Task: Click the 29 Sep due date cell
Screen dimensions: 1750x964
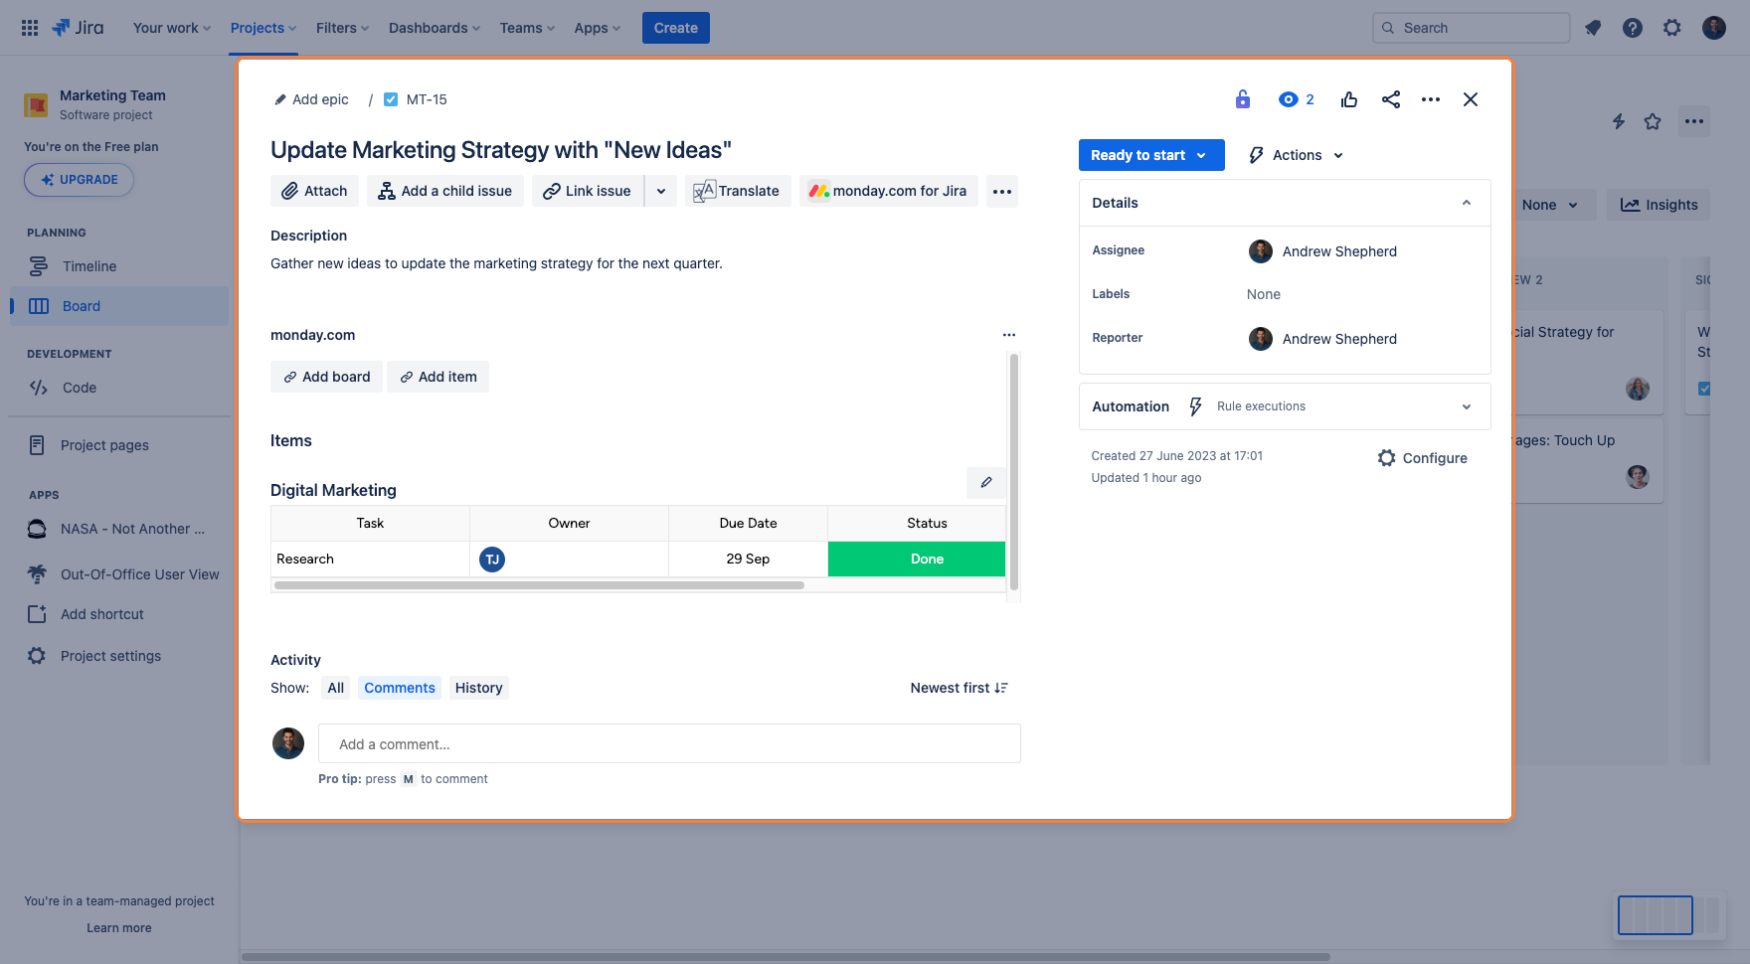Action: [x=748, y=560]
